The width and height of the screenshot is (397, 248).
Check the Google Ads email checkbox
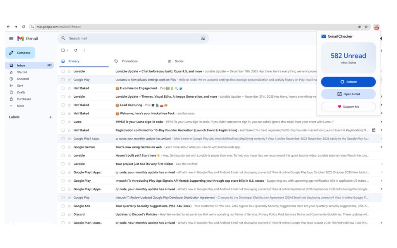tap(63, 206)
